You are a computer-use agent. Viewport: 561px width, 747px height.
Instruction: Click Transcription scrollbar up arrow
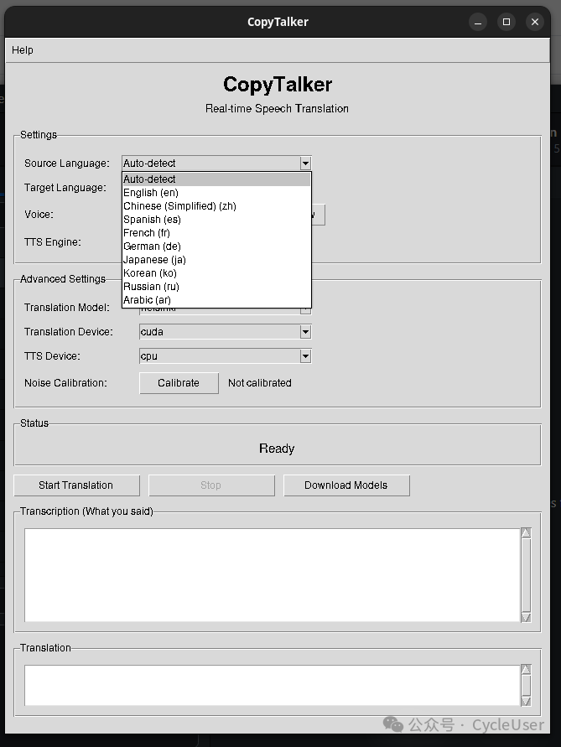point(527,533)
